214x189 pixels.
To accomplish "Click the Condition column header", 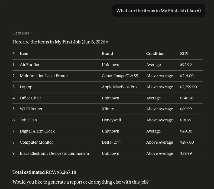I will click(x=155, y=53).
